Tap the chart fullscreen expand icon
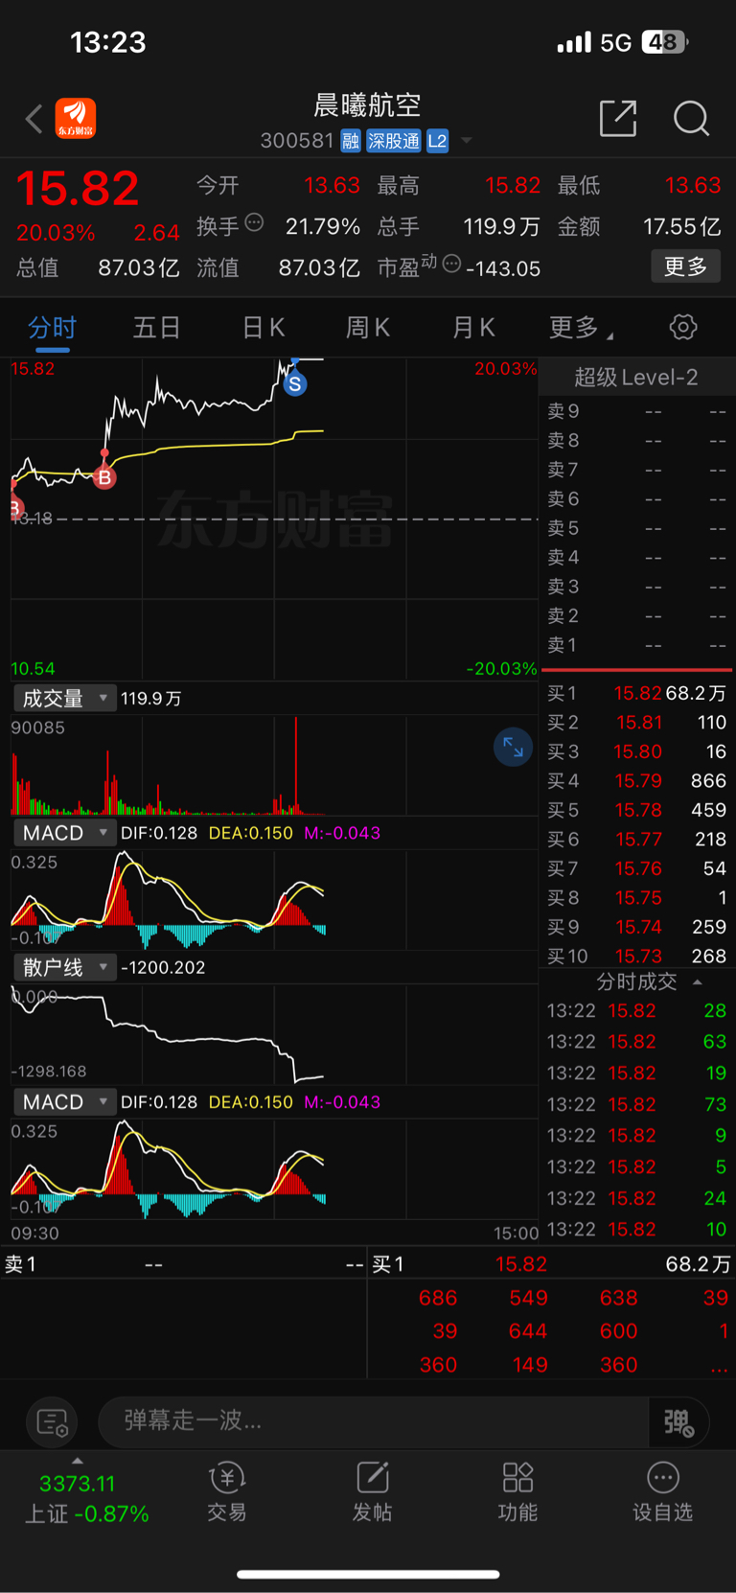The image size is (736, 1593). 513,748
